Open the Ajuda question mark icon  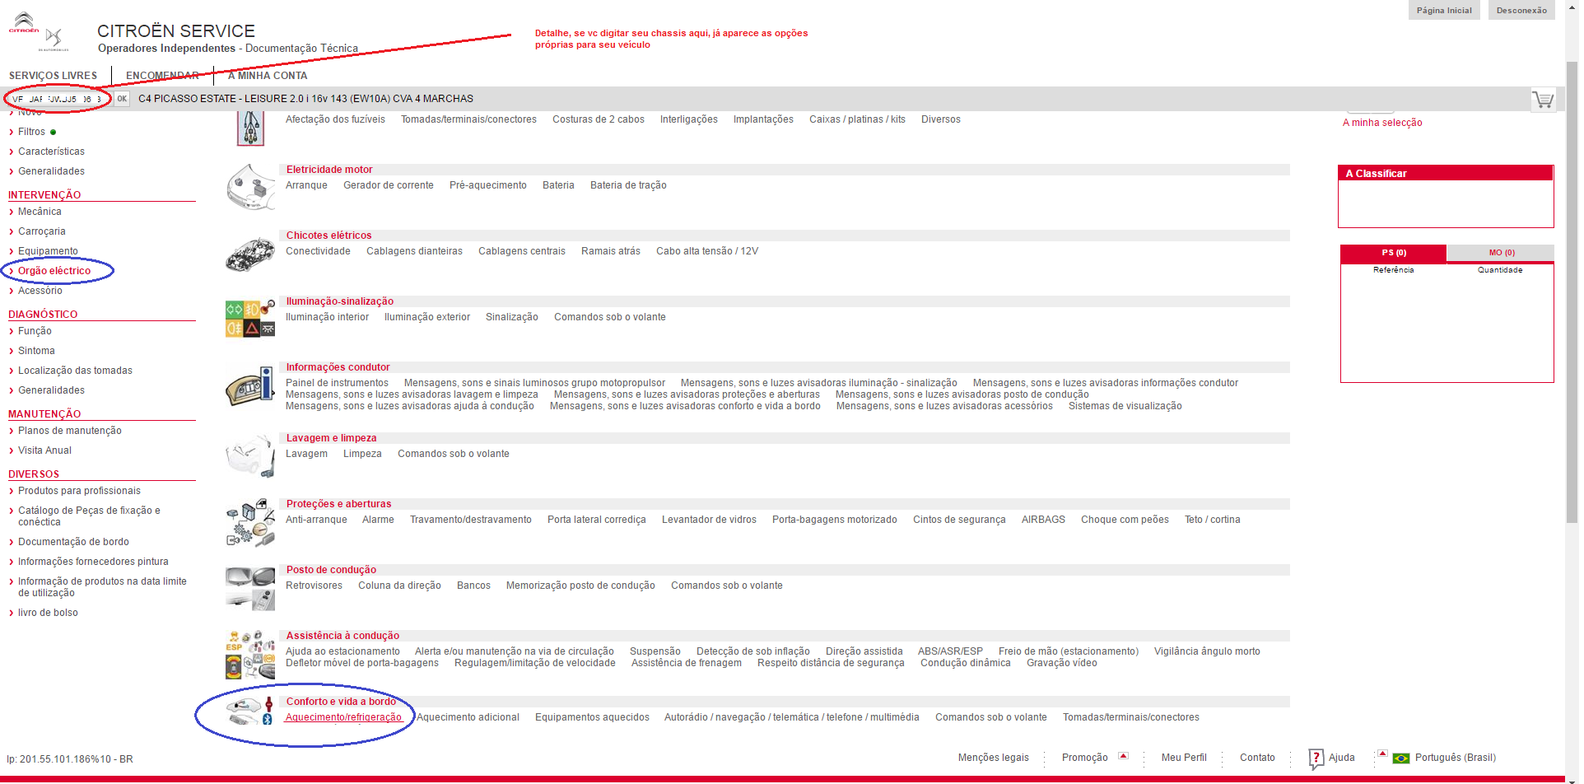coord(1316,758)
